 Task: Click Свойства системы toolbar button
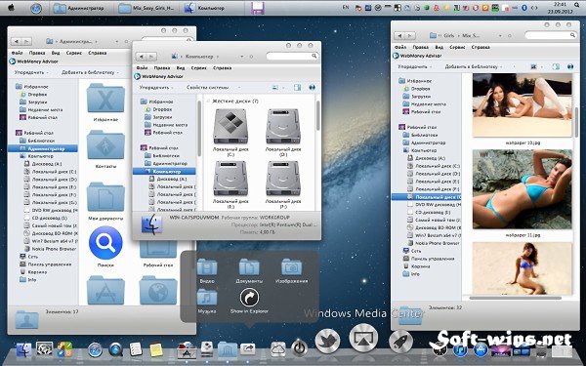click(207, 88)
